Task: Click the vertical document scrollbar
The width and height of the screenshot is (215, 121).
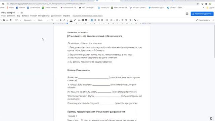Action: tap(214, 41)
